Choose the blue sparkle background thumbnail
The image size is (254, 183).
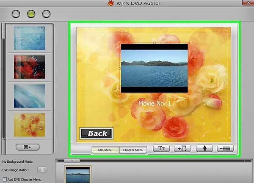(x=29, y=38)
